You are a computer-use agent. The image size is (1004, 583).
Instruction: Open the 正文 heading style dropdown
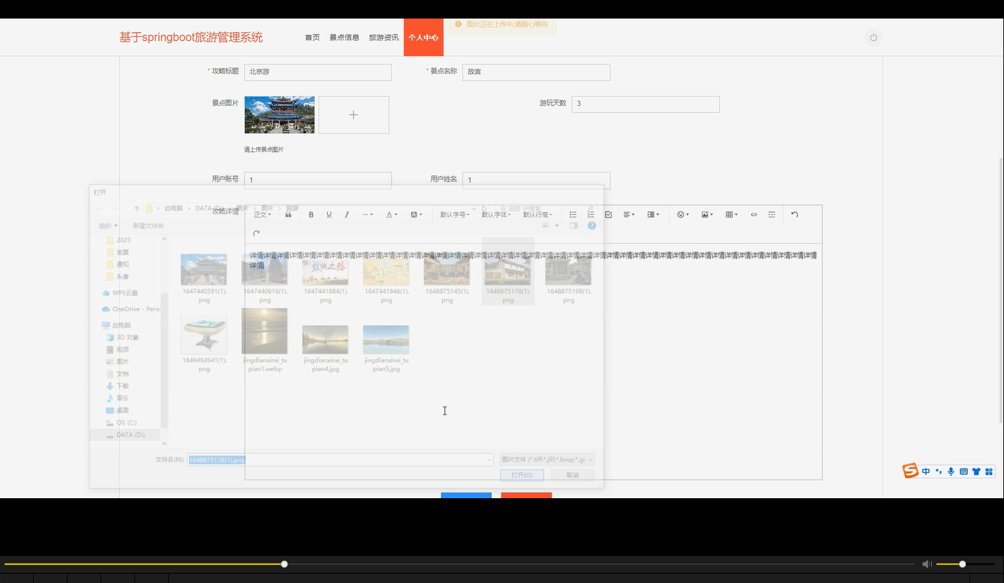click(x=262, y=215)
